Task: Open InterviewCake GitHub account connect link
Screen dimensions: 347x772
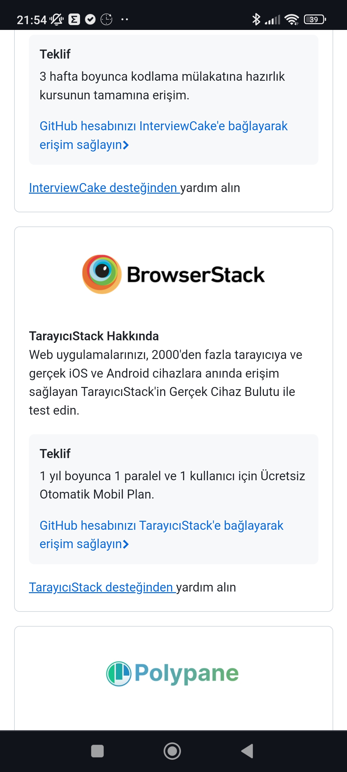Action: pos(164,135)
